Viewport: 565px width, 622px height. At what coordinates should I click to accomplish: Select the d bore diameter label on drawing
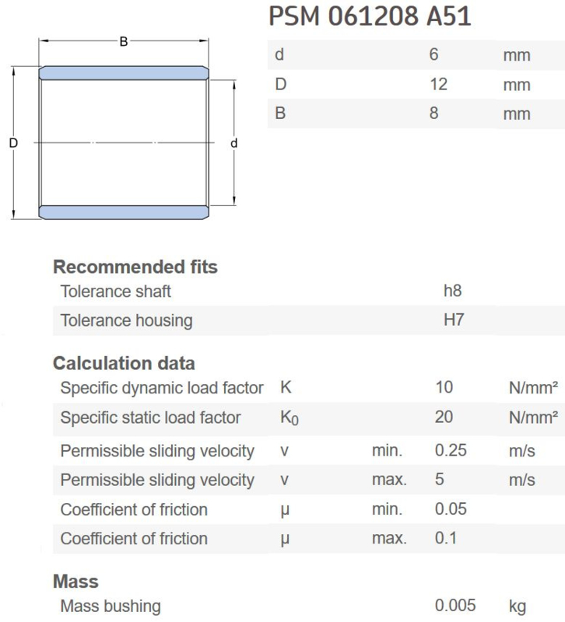coord(234,143)
